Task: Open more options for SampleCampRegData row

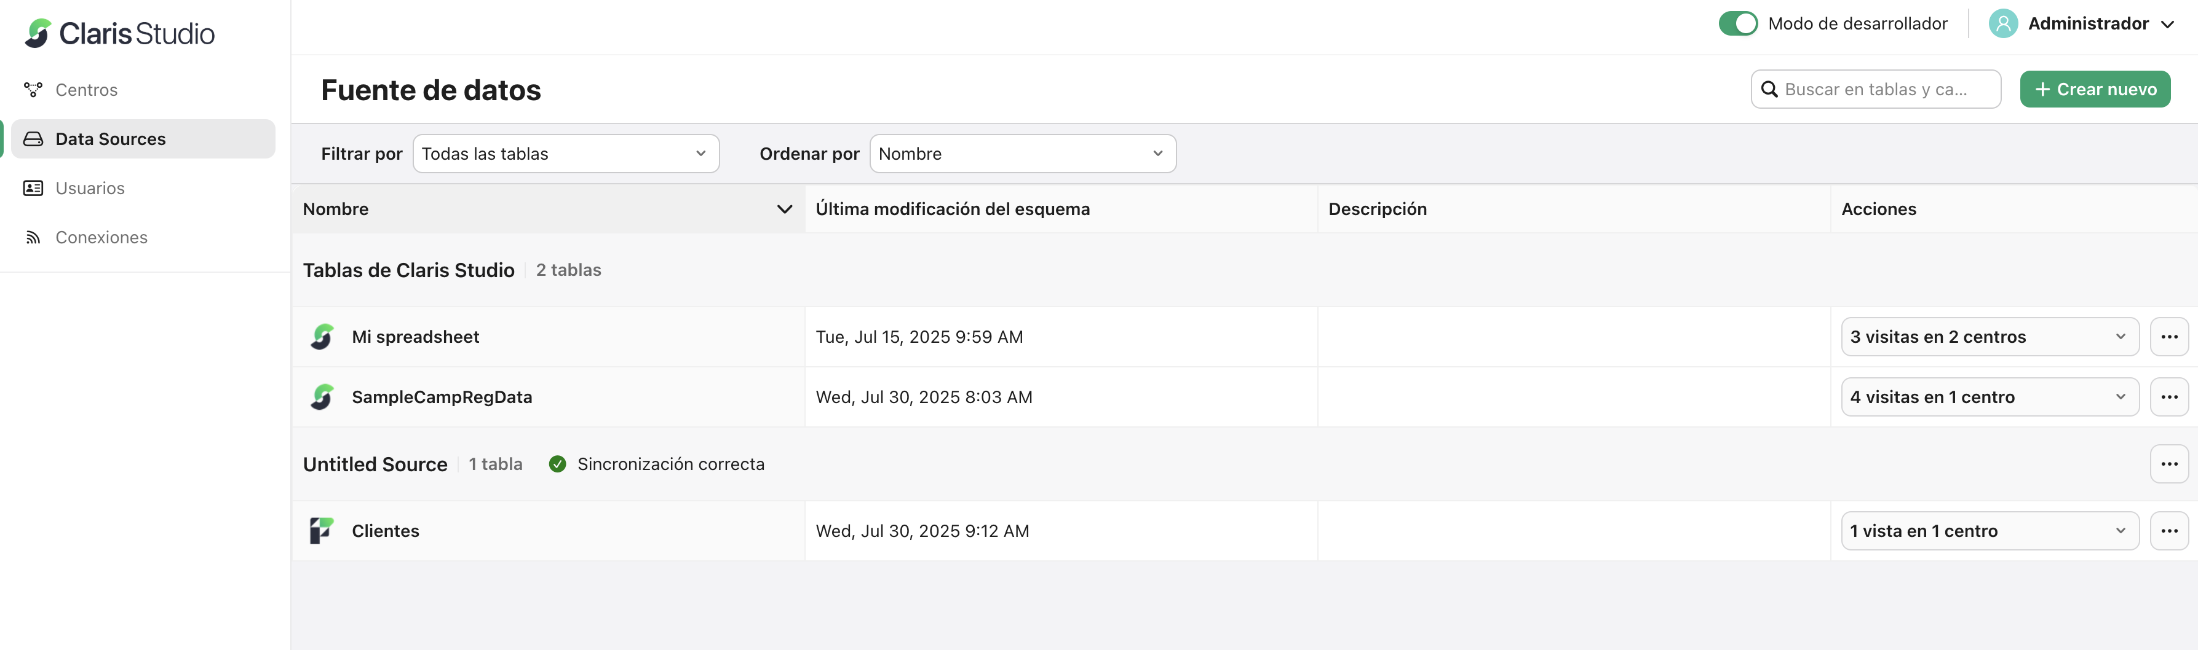Action: [2168, 397]
